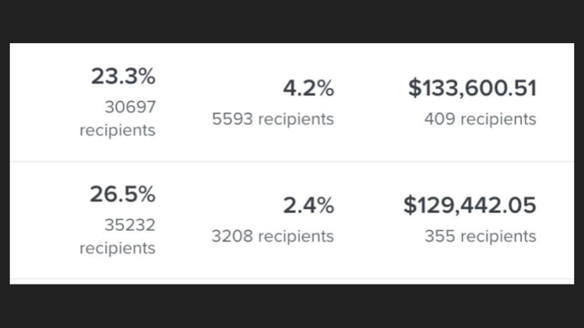The height and width of the screenshot is (328, 584).
Task: Click the dark bar above the white panel
Action: pos(292,21)
